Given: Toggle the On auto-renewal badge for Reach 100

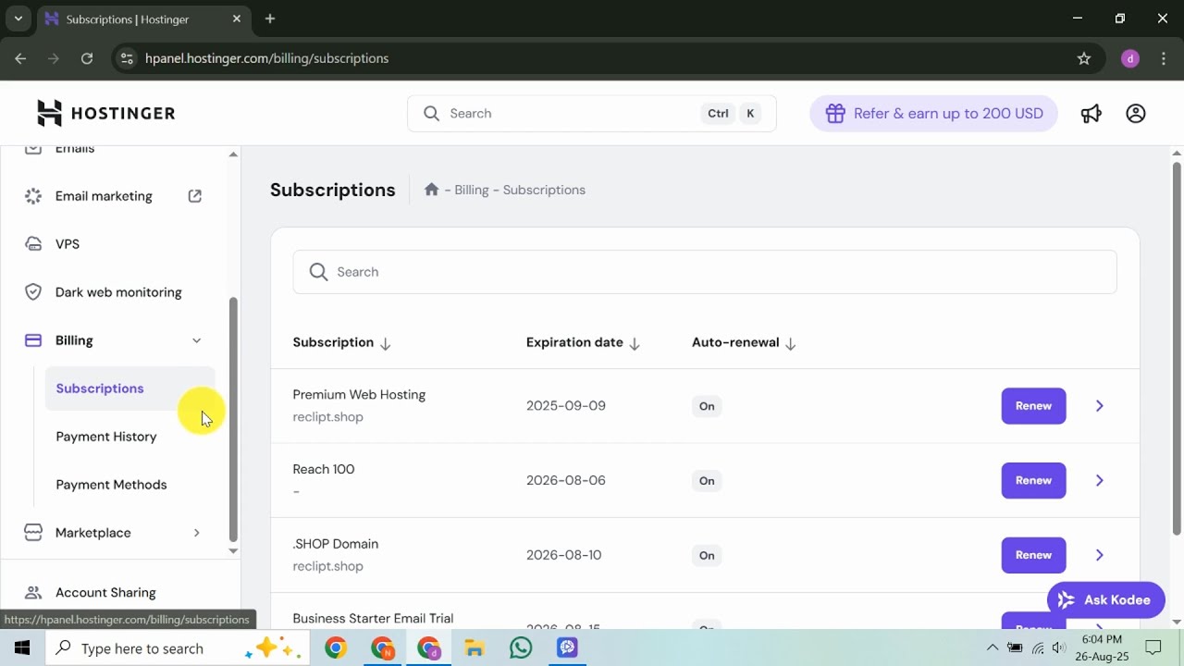Looking at the screenshot, I should point(707,481).
